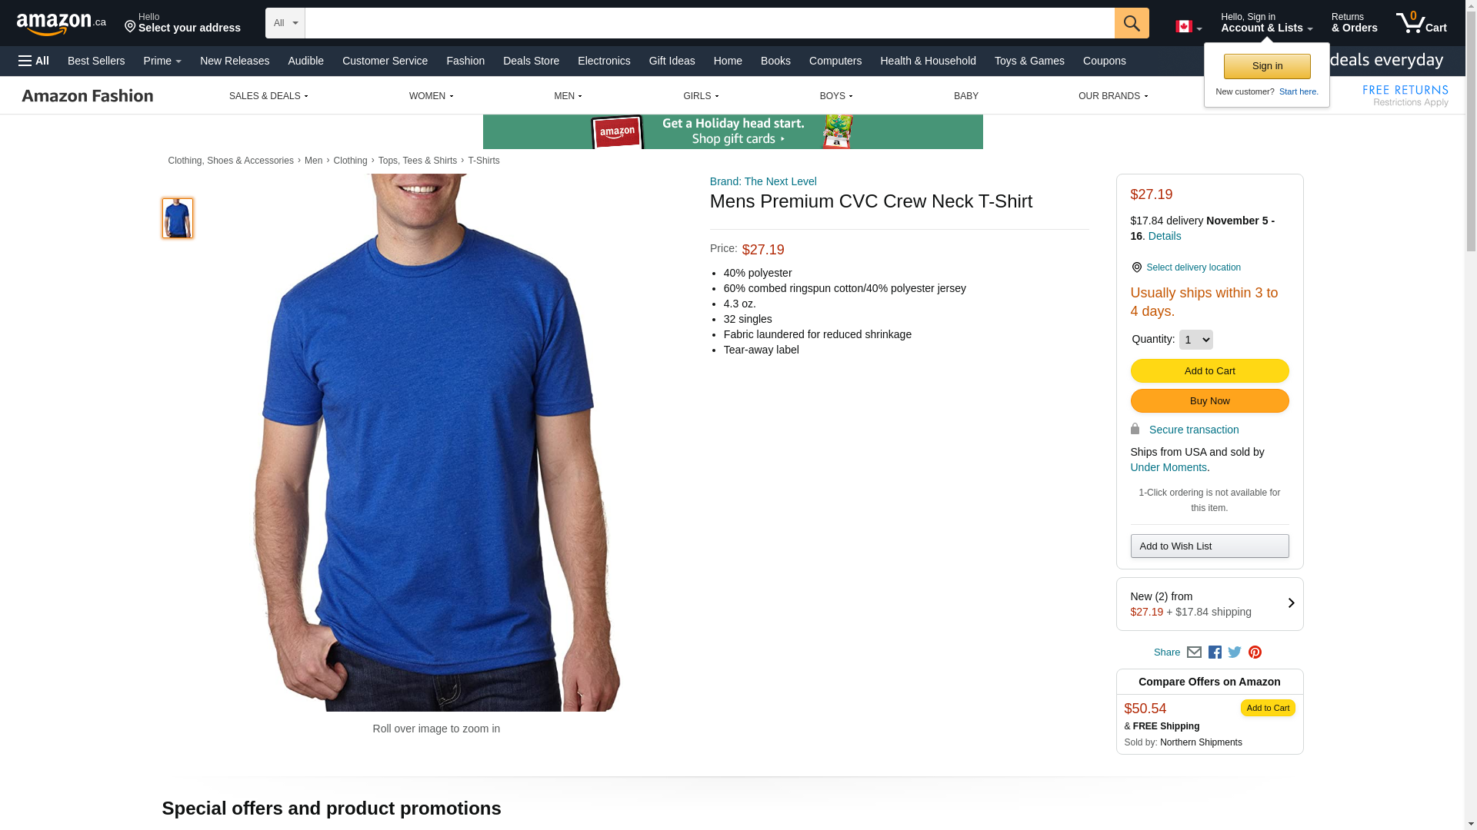Share the product via email icon
The image size is (1477, 830).
pos(1194,652)
